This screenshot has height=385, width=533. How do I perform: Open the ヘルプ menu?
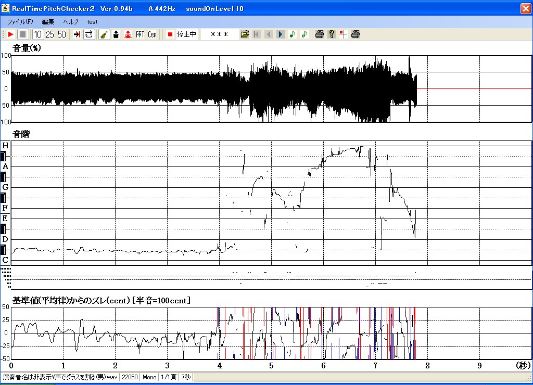[x=71, y=22]
